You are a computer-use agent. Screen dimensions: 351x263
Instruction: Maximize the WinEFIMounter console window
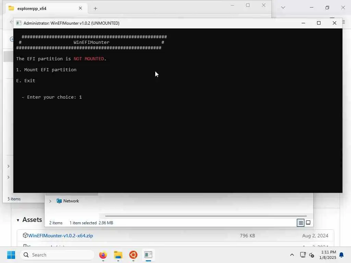coord(319,23)
